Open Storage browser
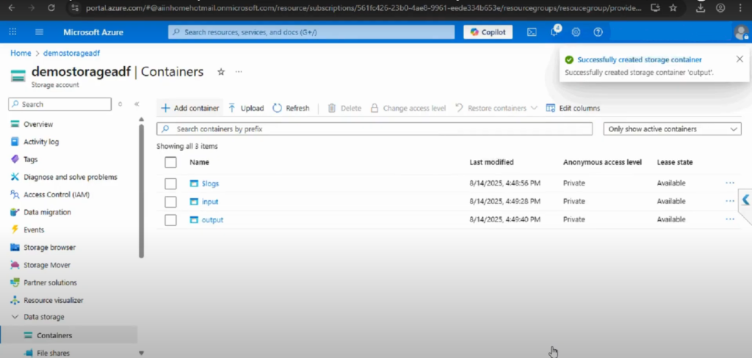752x358 pixels. coord(49,247)
